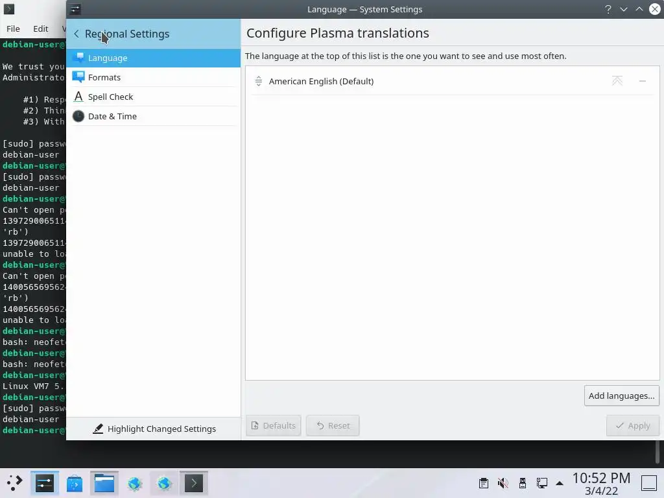Image resolution: width=664 pixels, height=498 pixels.
Task: Click the 10:52 PM clock
Action: (601, 478)
